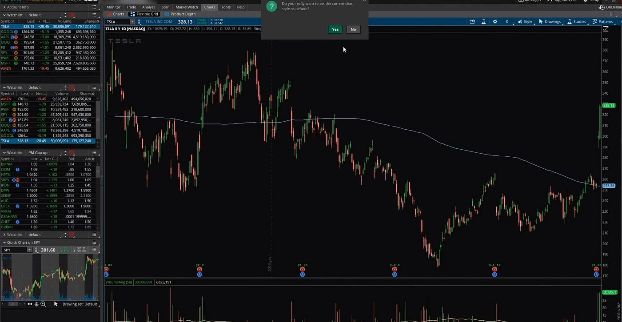Open the Analyze tab
The image size is (622, 322).
[x=149, y=7]
